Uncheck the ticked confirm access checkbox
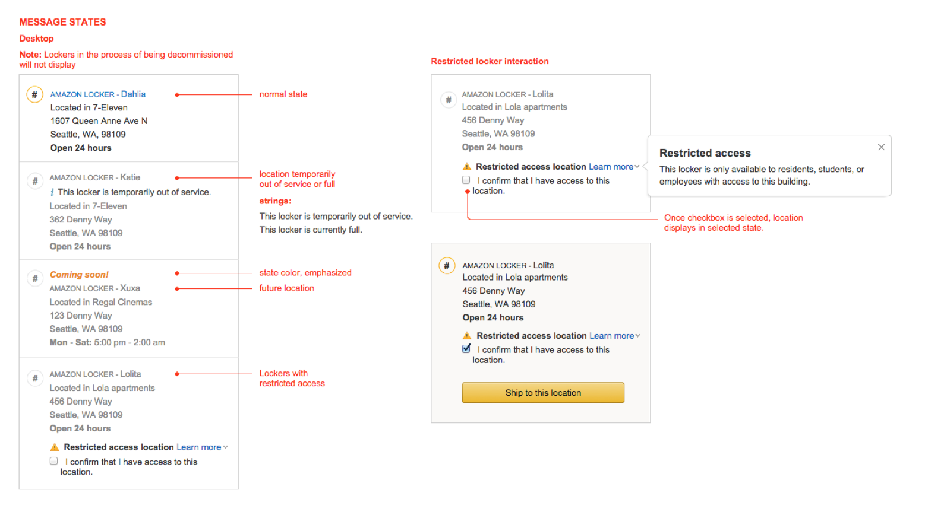Image resolution: width=925 pixels, height=528 pixels. tap(466, 349)
